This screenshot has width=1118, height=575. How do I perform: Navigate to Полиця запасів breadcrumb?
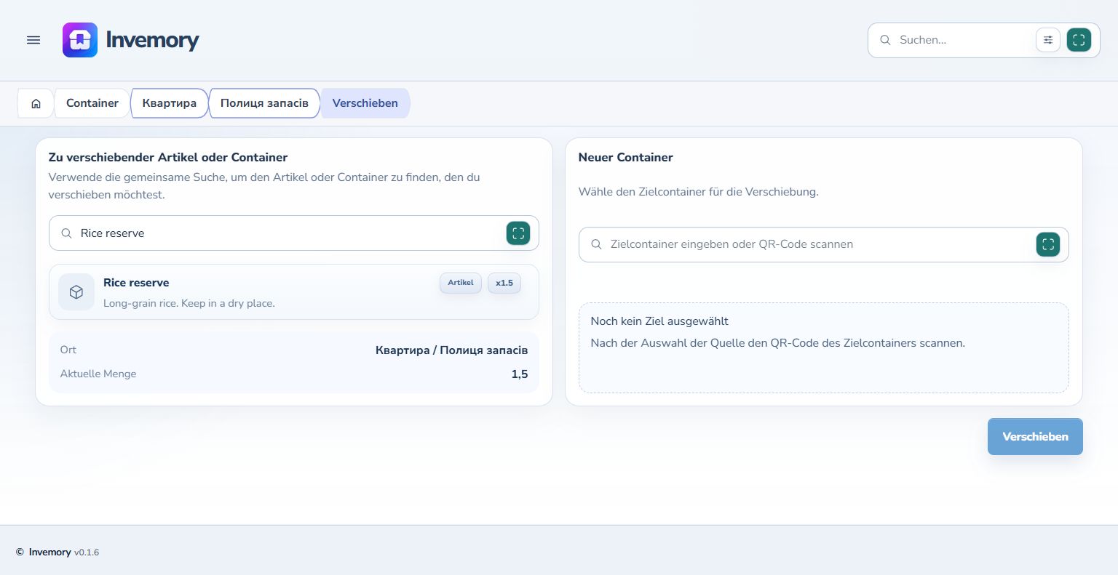(x=264, y=103)
